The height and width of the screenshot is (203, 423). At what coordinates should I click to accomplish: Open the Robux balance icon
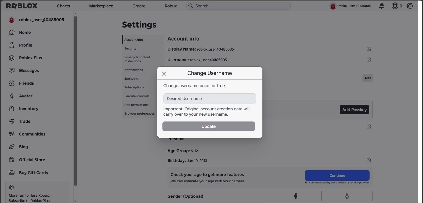395,6
